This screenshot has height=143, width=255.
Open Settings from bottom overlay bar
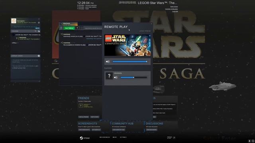coord(123,137)
